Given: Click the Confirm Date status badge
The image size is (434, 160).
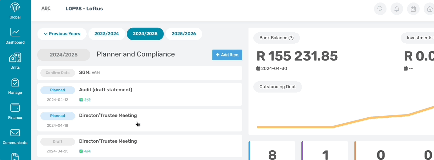Looking at the screenshot, I should tap(58, 73).
